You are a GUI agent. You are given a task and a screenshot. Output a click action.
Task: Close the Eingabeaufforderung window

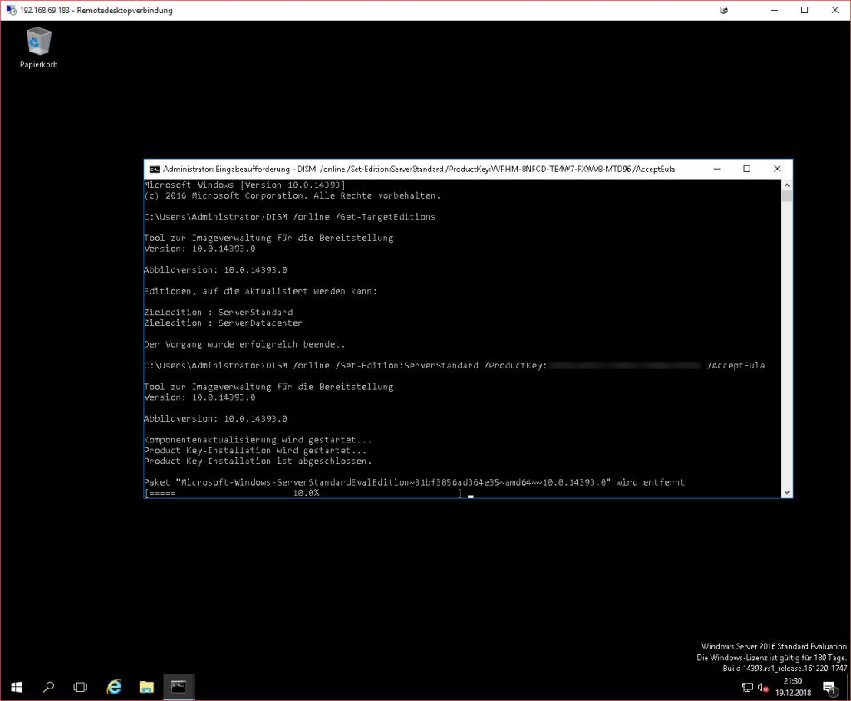point(777,169)
